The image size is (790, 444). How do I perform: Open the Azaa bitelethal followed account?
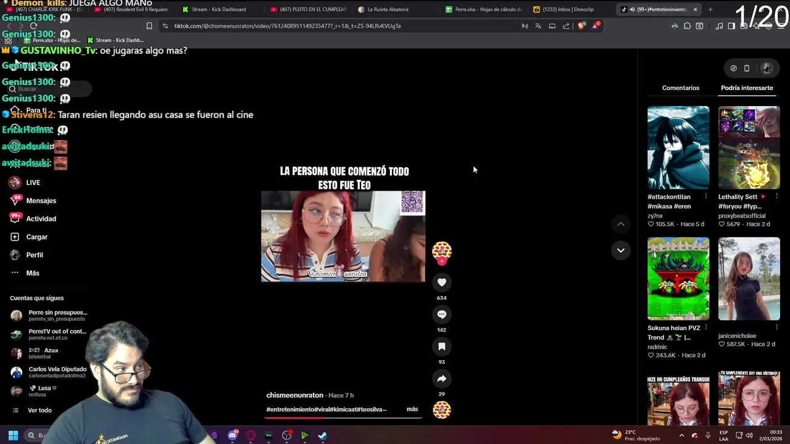(x=37, y=353)
